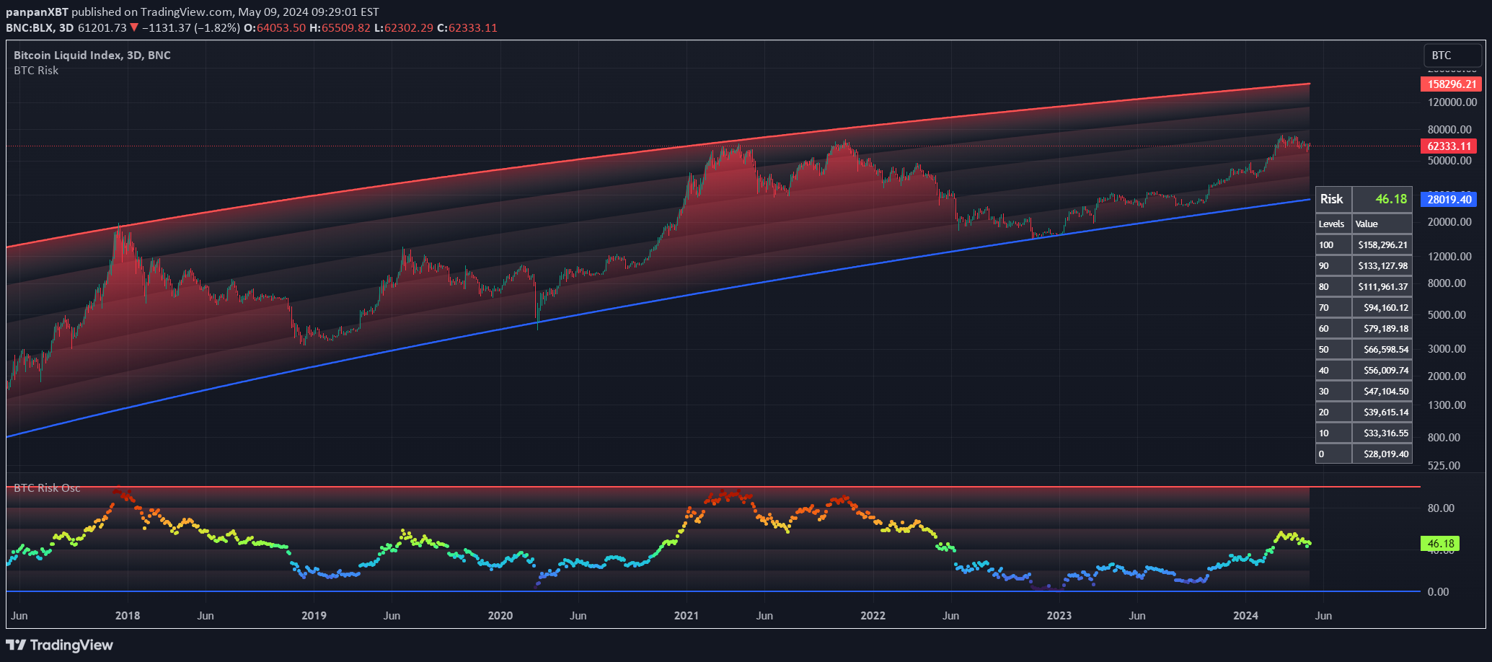This screenshot has height=662, width=1492.
Task: Click the 80.00 oscillator axis tick
Action: [1442, 508]
